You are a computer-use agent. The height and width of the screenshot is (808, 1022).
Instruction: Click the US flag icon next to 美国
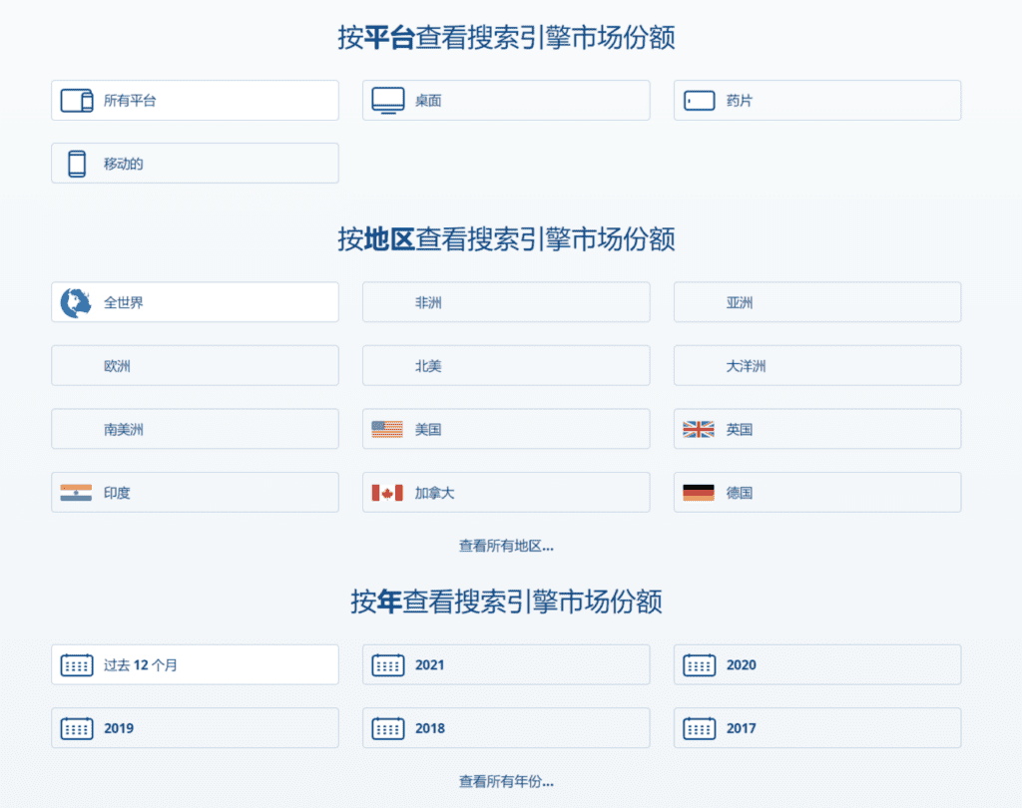pyautogui.click(x=387, y=429)
